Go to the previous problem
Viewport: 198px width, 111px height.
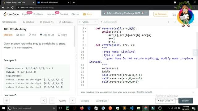[52, 101]
